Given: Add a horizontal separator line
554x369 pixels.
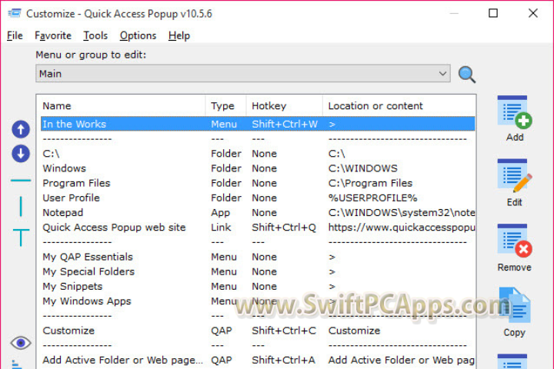Looking at the screenshot, I should [x=21, y=181].
